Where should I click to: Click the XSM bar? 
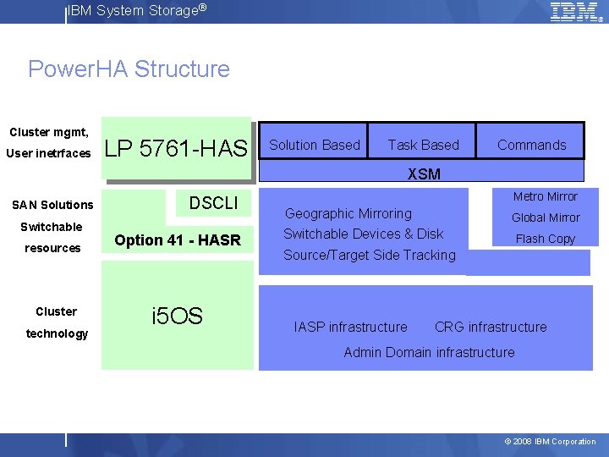tap(421, 171)
